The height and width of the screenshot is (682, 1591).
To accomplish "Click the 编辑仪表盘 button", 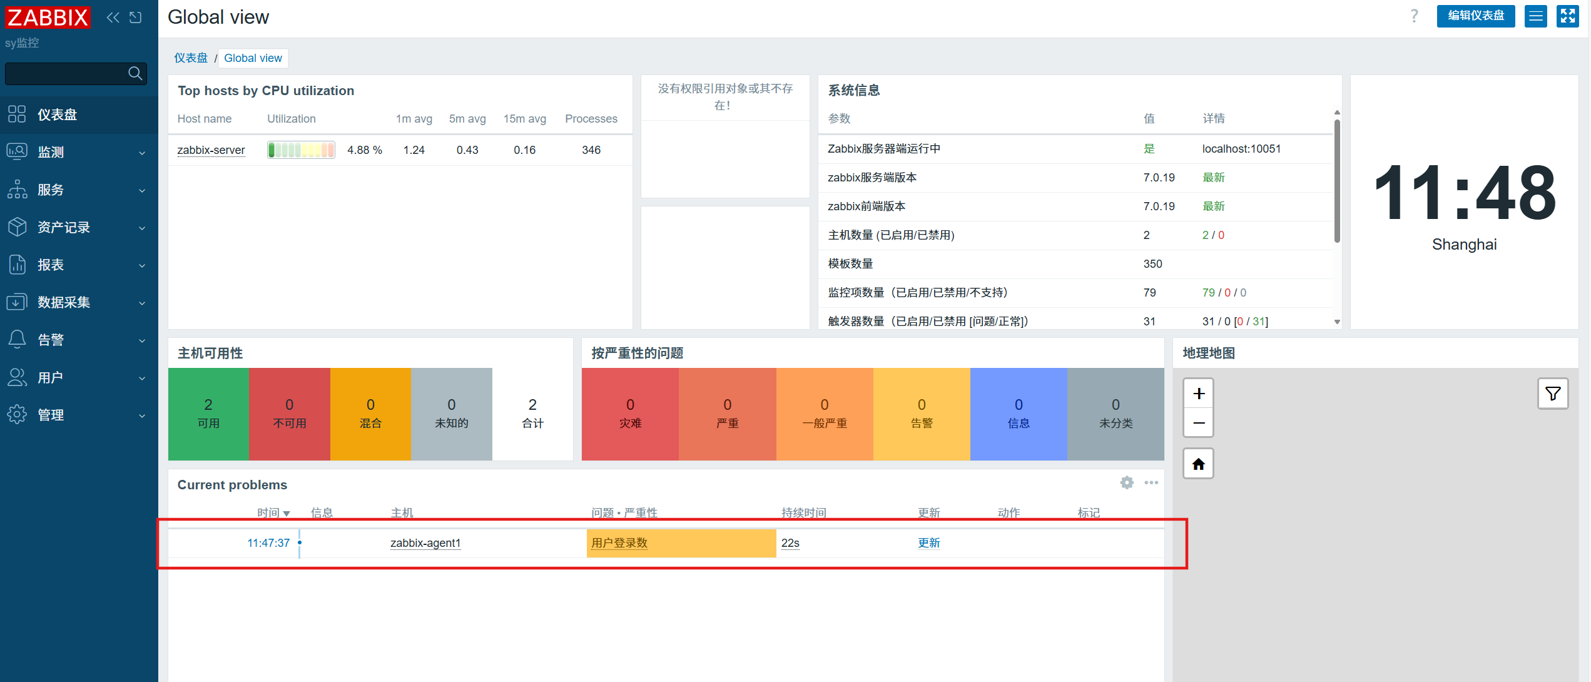I will pos(1475,16).
